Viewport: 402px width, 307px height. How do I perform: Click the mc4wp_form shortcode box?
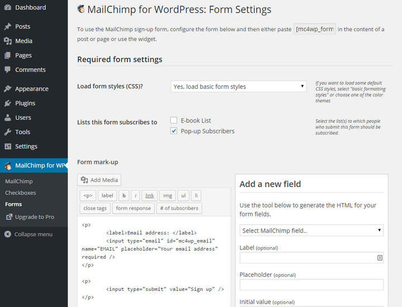314,29
